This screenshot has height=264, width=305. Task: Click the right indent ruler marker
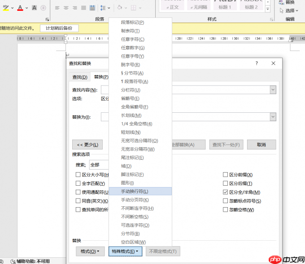point(291,40)
